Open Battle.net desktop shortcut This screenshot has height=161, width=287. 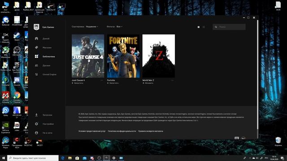pyautogui.click(x=5, y=21)
